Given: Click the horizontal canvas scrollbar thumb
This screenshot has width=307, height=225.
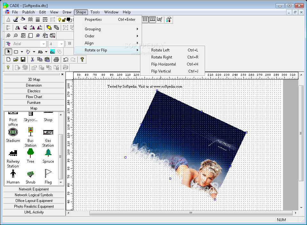Looking at the screenshot, I should pyautogui.click(x=191, y=213).
